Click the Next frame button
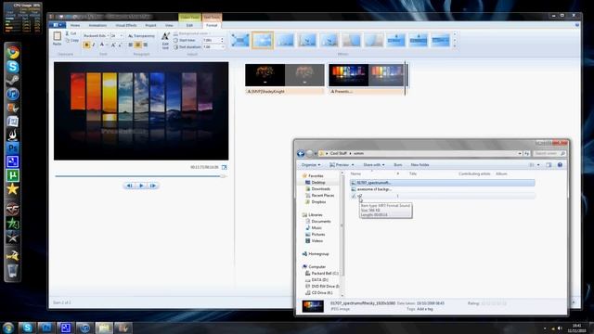This screenshot has height=334, width=594. point(153,186)
